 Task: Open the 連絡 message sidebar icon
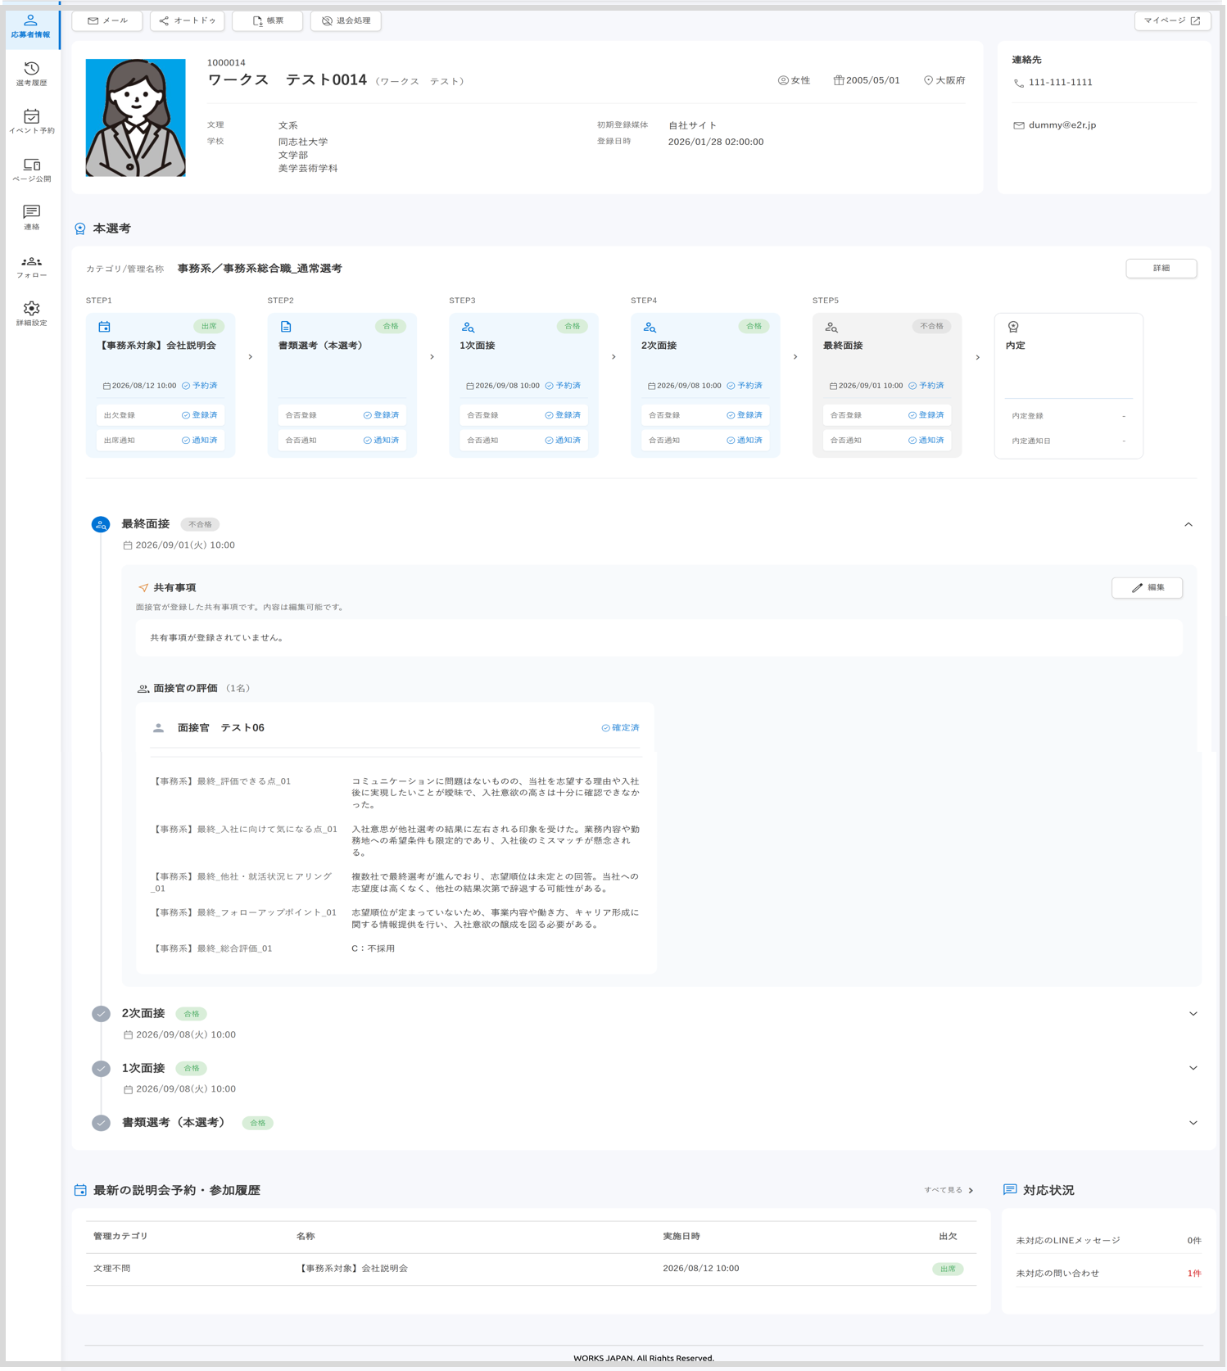(31, 218)
